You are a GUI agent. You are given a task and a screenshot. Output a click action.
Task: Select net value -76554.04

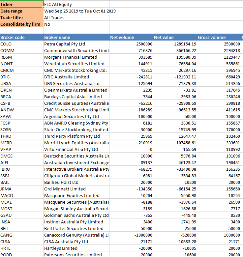coord(175,64)
